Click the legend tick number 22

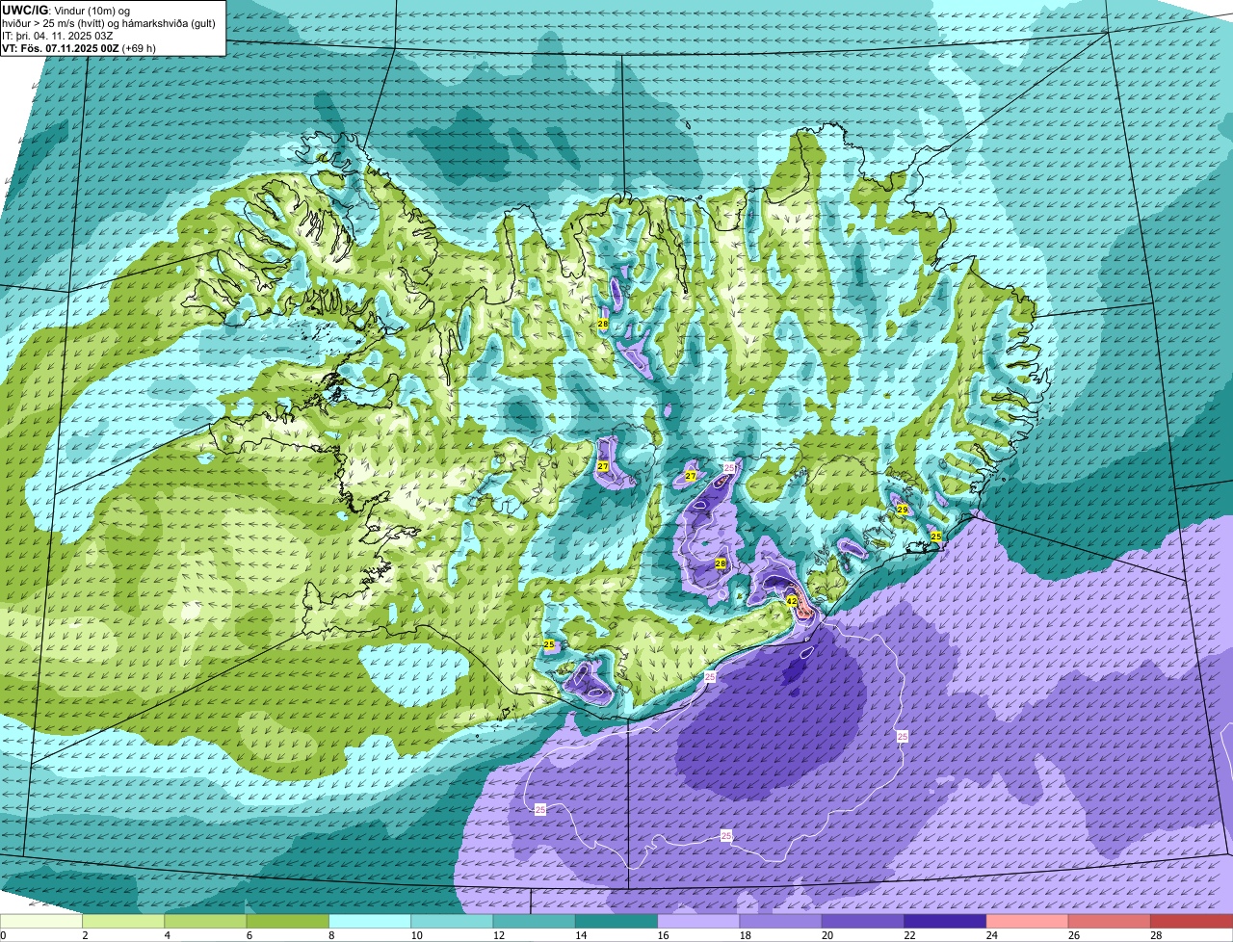[x=909, y=935]
